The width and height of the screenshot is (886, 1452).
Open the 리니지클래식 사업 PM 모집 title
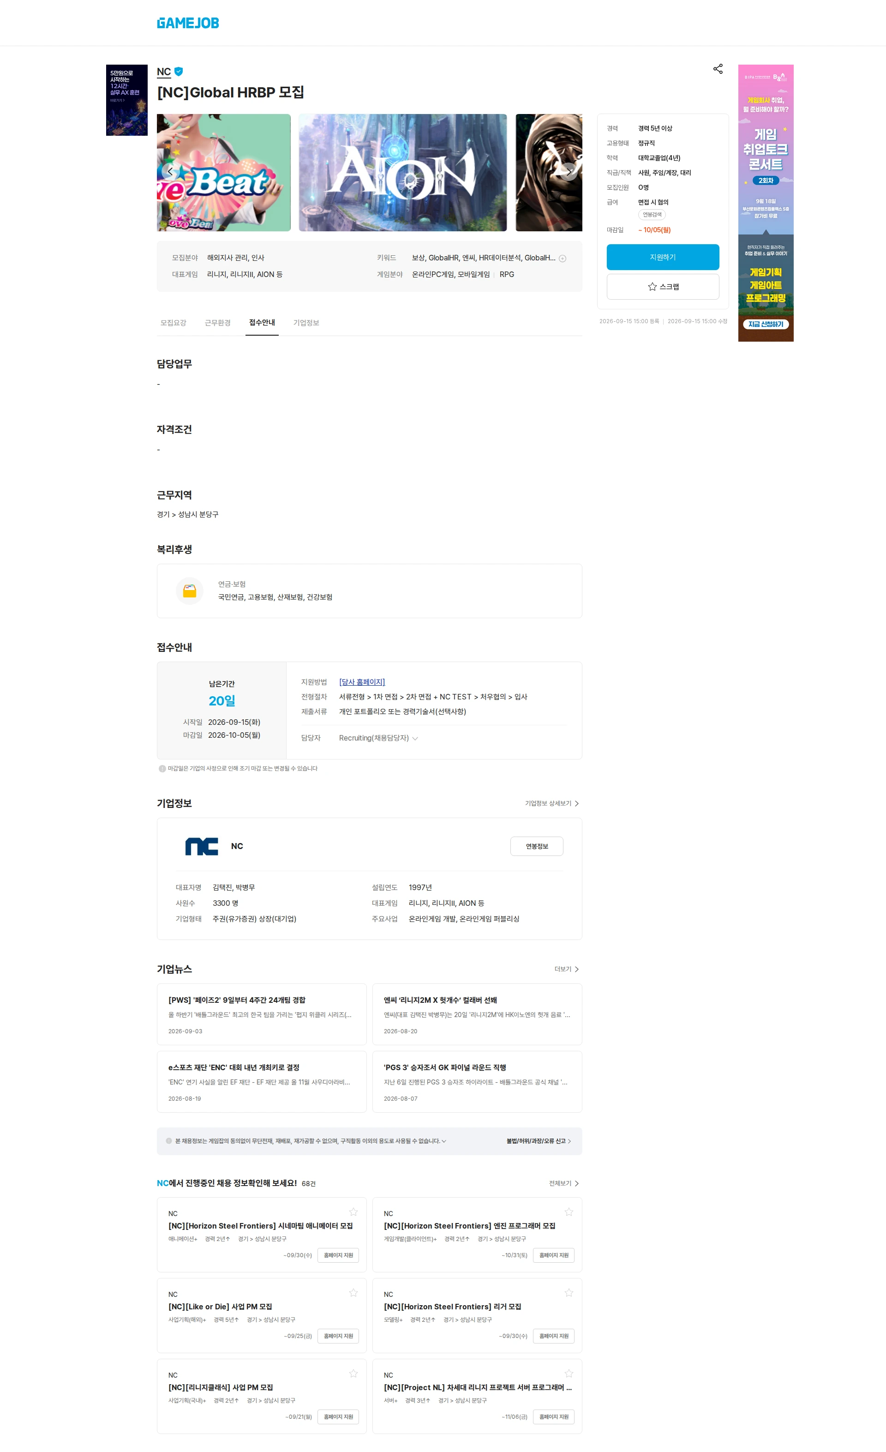click(220, 1387)
